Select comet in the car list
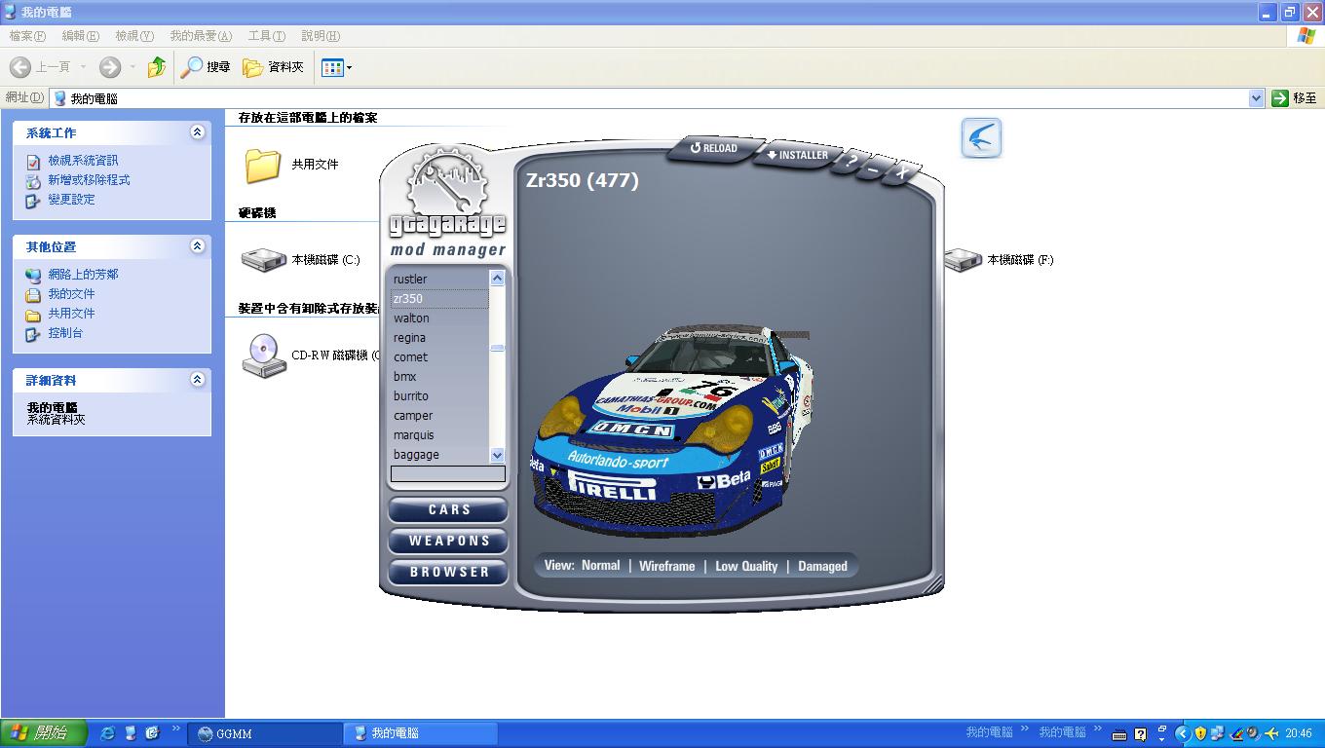Image resolution: width=1325 pixels, height=748 pixels. 439,357
